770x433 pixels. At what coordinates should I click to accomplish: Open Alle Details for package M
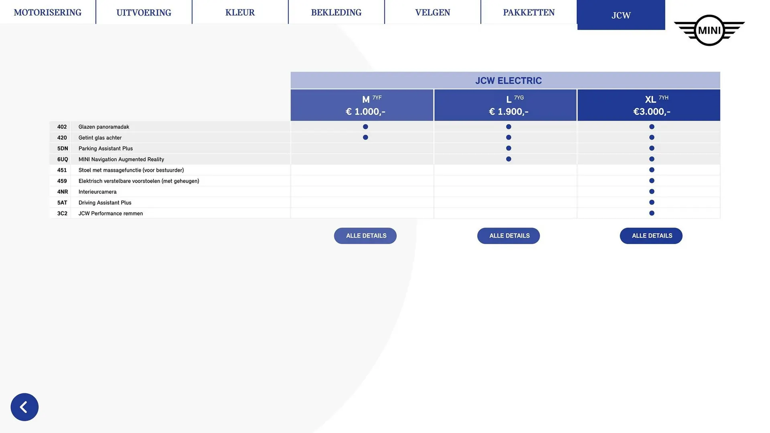[x=365, y=236]
